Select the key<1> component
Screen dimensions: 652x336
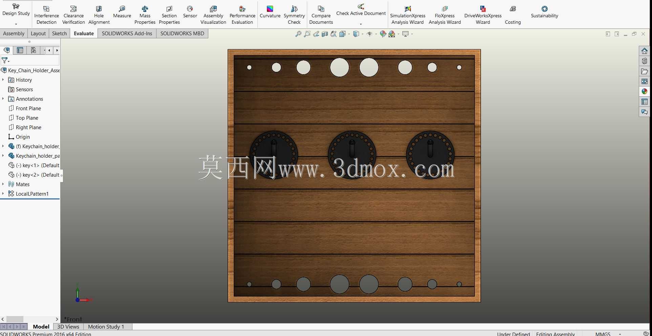(34, 165)
